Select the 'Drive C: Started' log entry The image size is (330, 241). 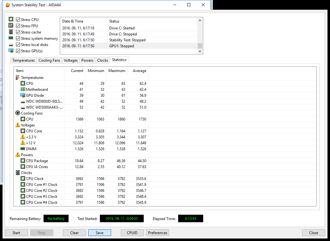tap(129, 28)
